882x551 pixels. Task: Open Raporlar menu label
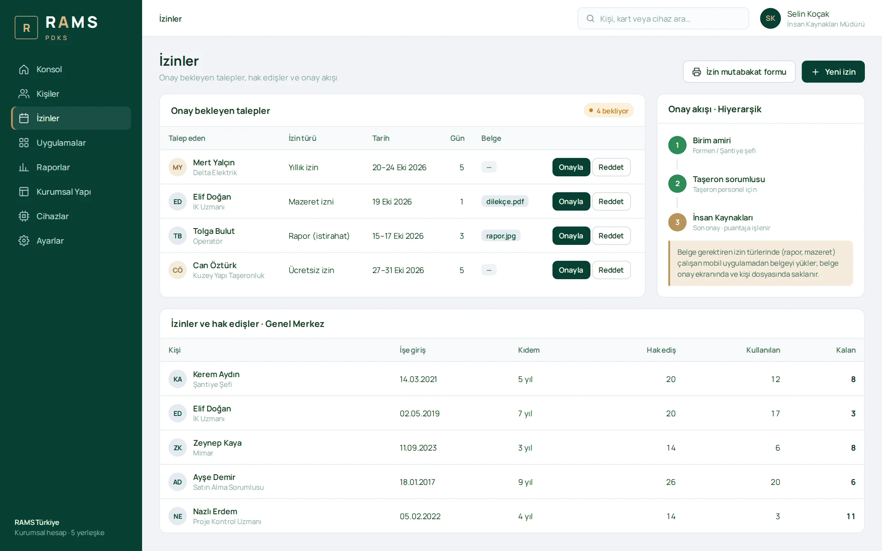(53, 167)
